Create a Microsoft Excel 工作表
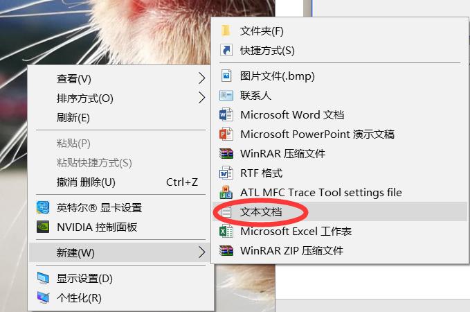The width and height of the screenshot is (470, 312). [340, 231]
